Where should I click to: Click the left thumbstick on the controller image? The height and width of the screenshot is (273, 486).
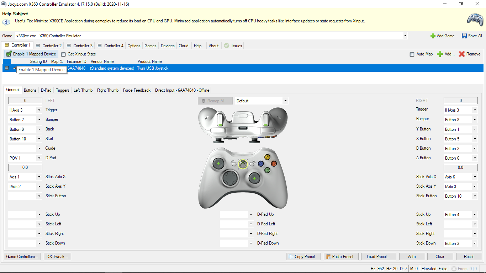(218, 164)
